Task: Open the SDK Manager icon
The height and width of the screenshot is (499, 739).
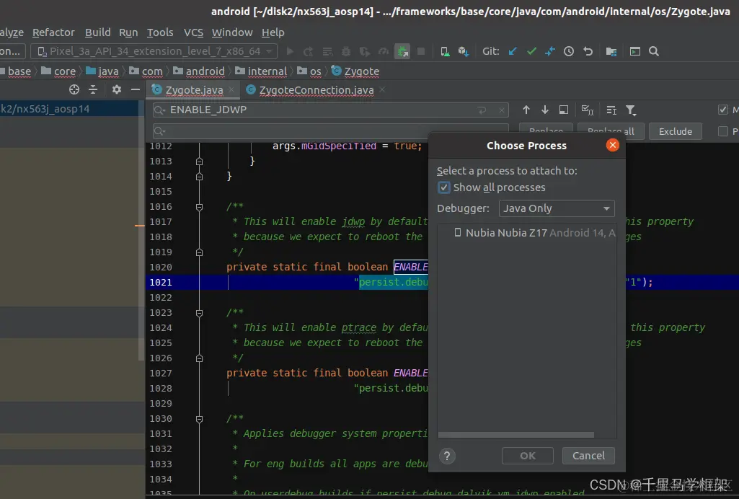Action: click(464, 51)
